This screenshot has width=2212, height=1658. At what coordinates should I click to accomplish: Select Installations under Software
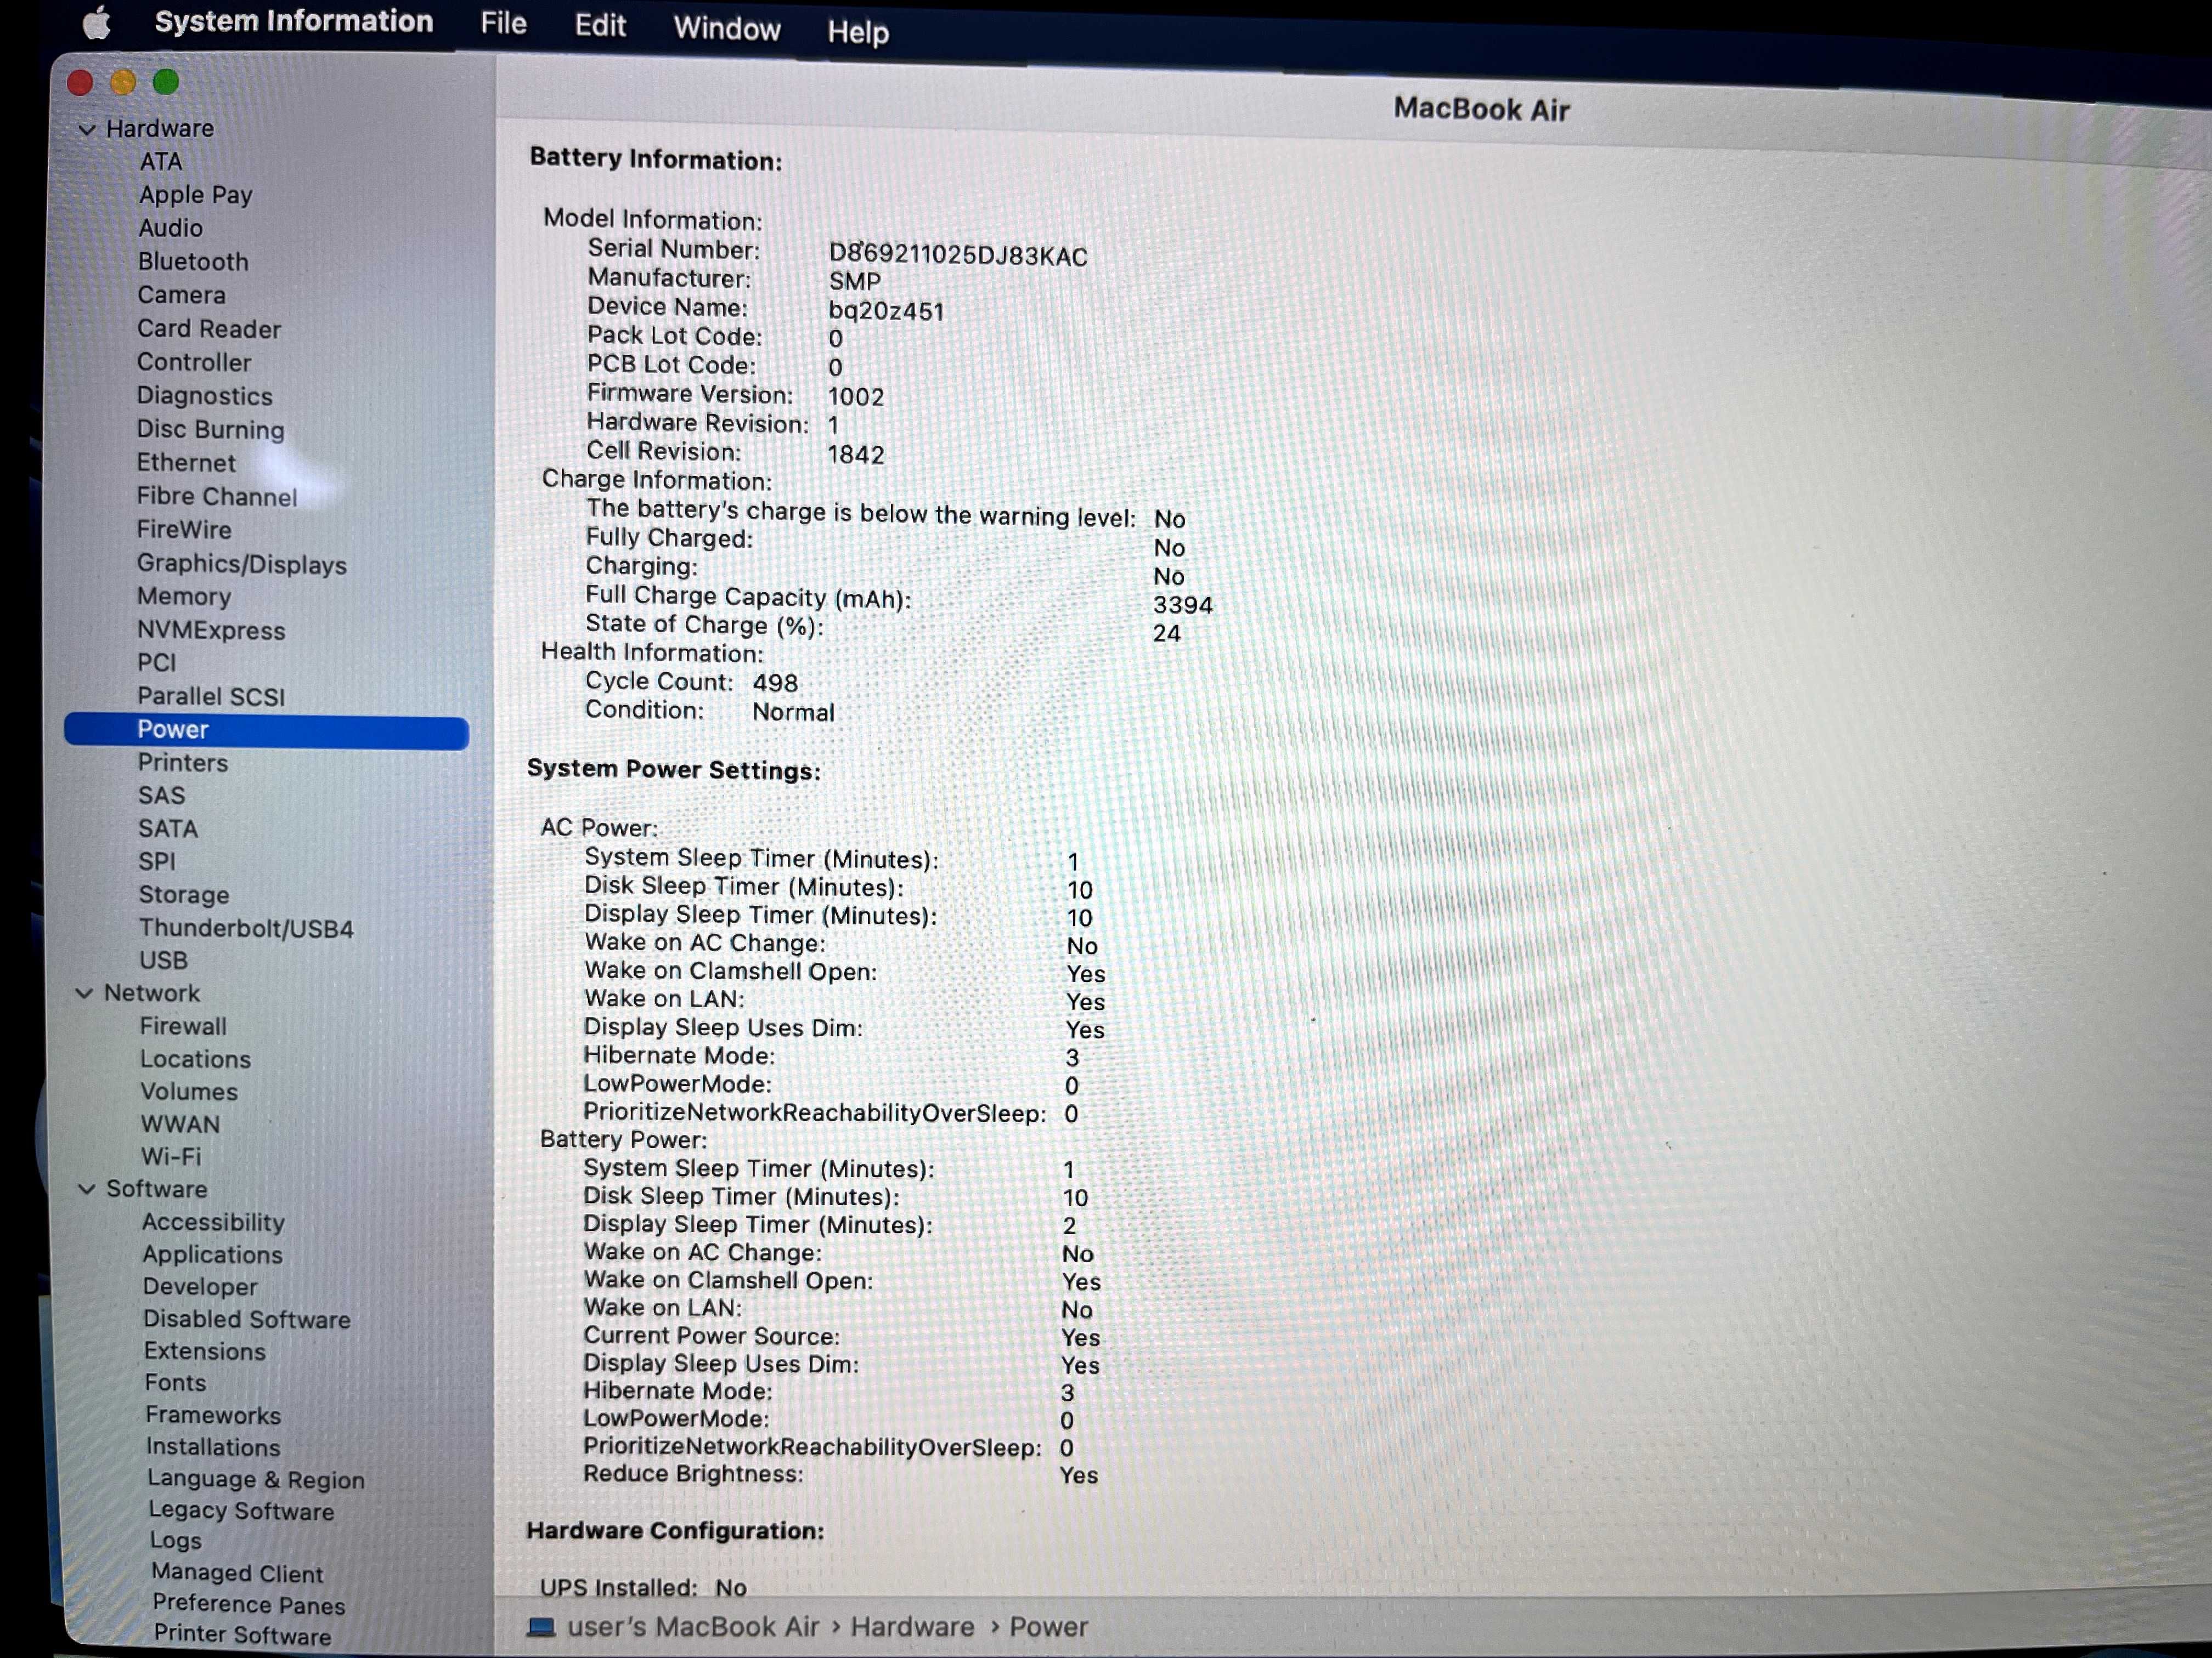point(213,1447)
